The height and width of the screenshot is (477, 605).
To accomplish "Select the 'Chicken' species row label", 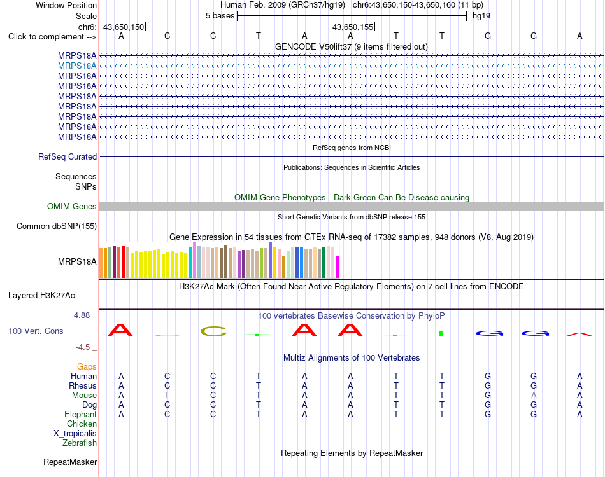I will click(82, 424).
